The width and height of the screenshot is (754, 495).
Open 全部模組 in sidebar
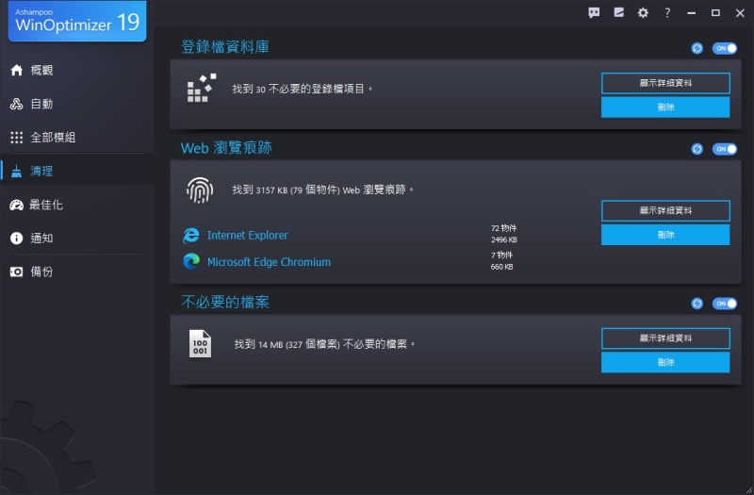(x=77, y=138)
